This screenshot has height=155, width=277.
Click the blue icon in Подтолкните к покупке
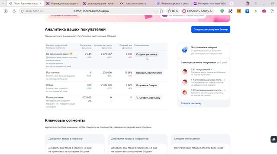pyautogui.click(x=185, y=50)
